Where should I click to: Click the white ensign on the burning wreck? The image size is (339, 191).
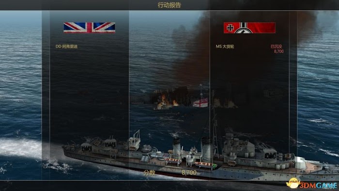pyautogui.click(x=200, y=103)
